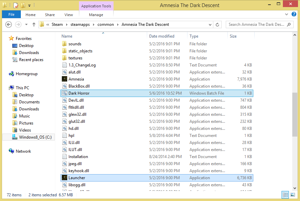Refresh the current folder listing

pyautogui.click(x=218, y=24)
